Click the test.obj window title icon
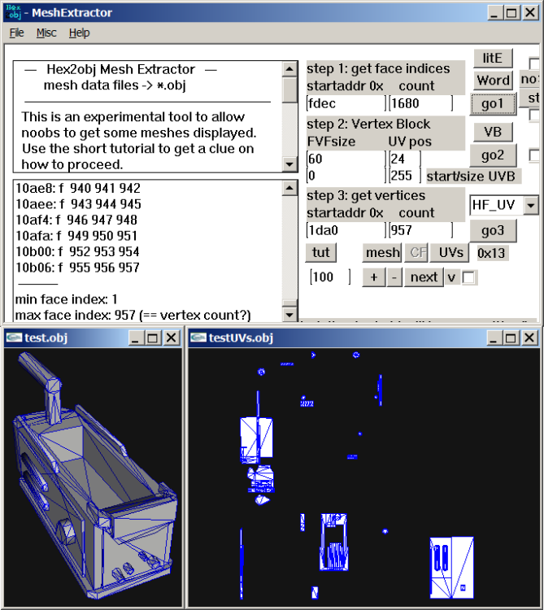Viewport: 544px width, 610px height. (14, 338)
